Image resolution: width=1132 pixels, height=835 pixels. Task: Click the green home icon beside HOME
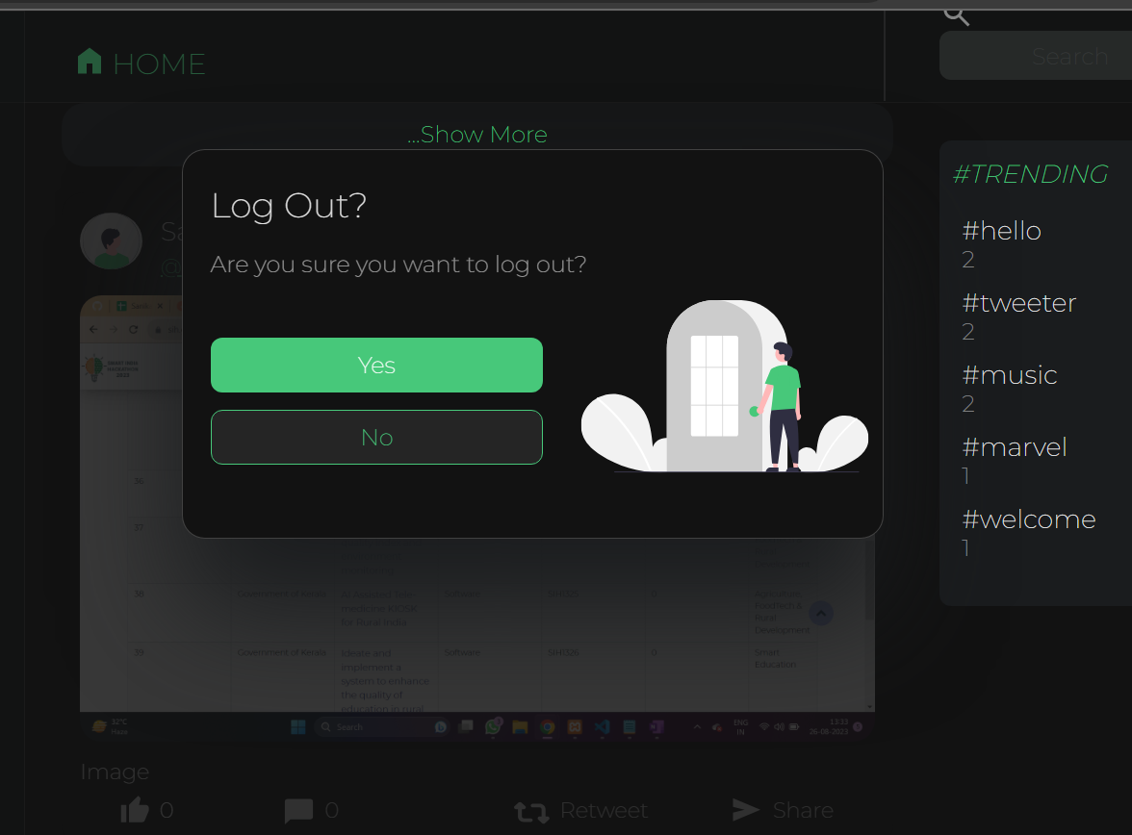pyautogui.click(x=89, y=60)
